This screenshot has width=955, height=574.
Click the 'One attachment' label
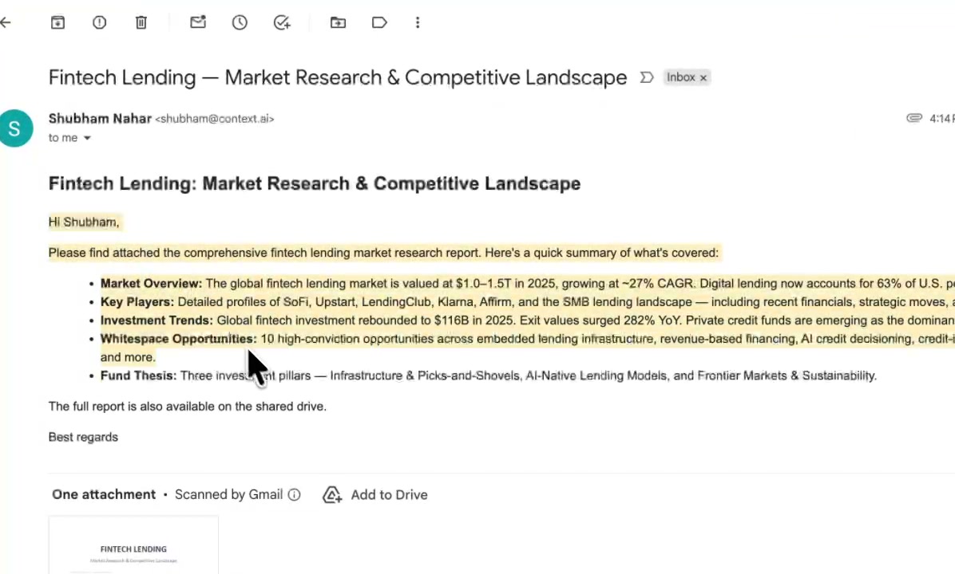pos(104,495)
